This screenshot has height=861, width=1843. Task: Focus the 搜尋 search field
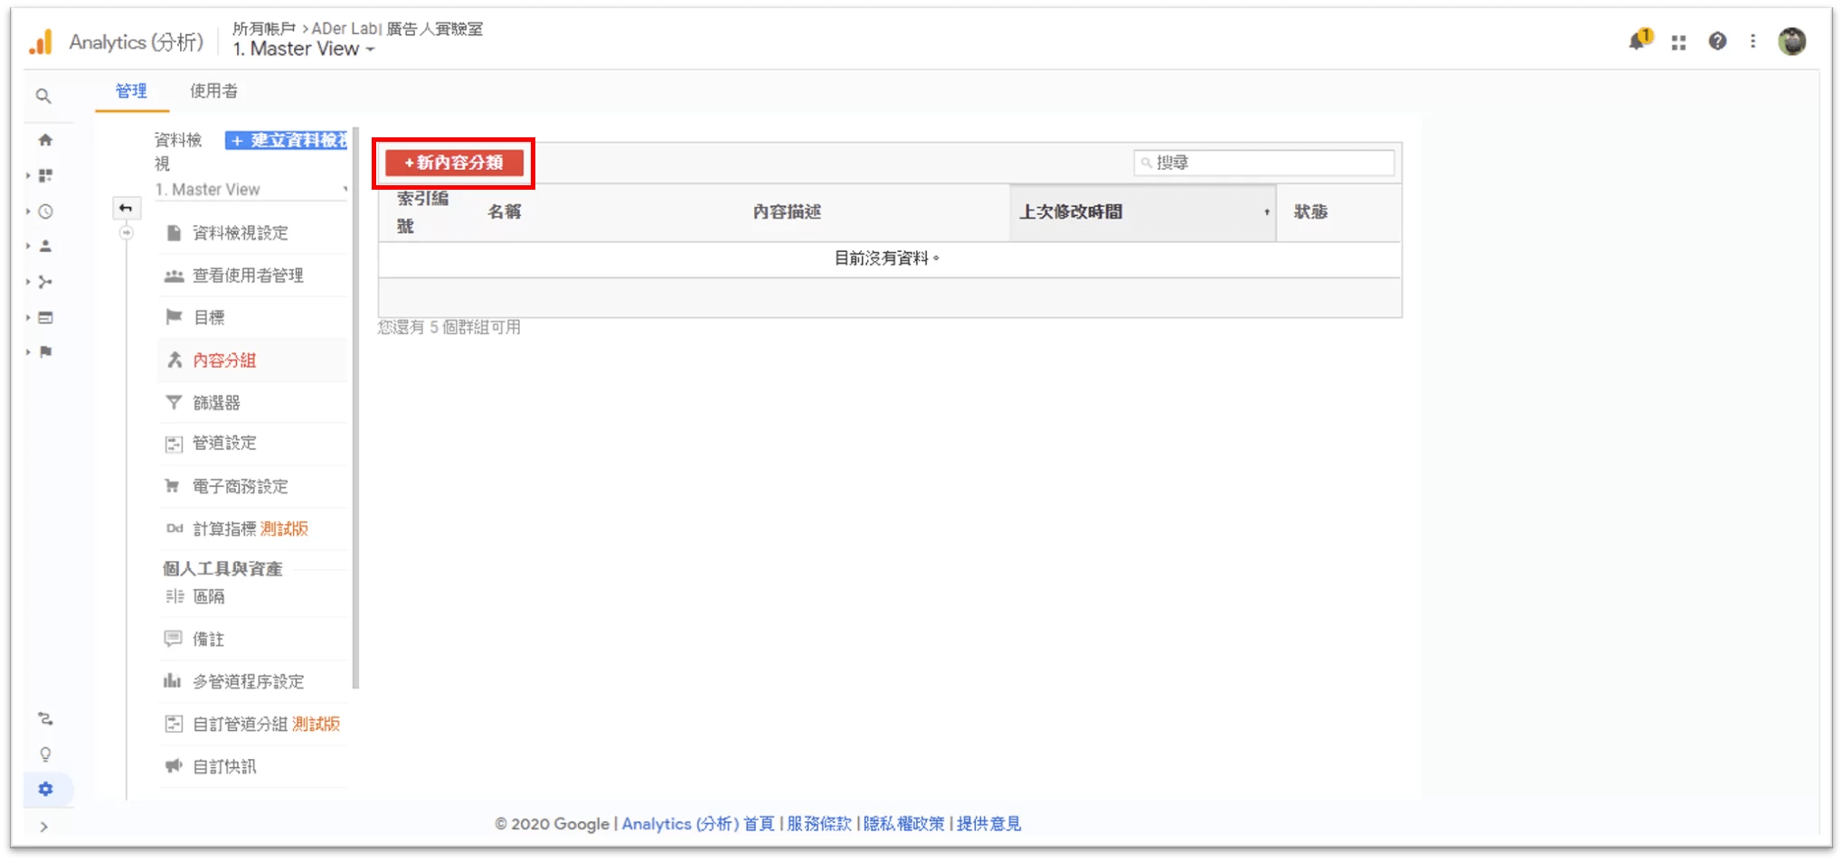pyautogui.click(x=1263, y=163)
